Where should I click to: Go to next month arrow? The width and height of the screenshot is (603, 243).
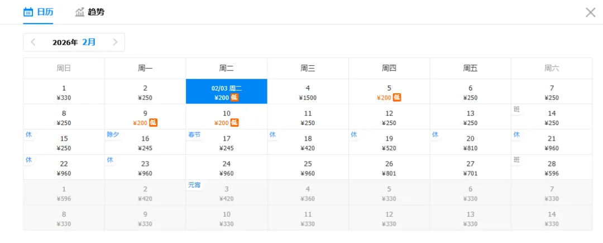[x=115, y=42]
